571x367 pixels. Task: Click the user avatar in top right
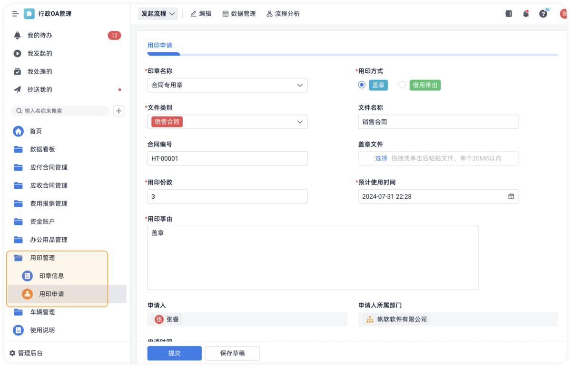563,14
